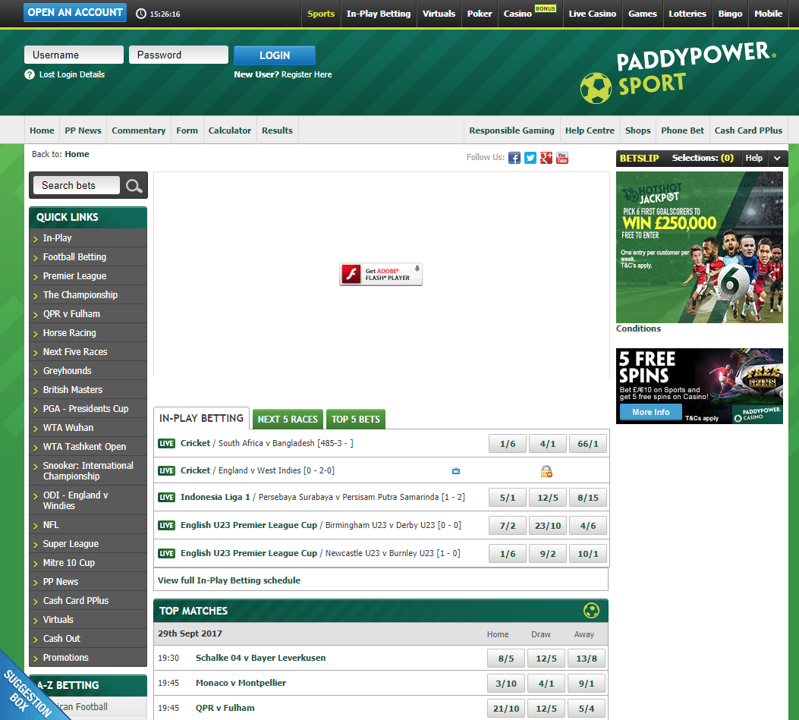Click LIVE badge on Indonesia Liga 1 match
Image resolution: width=799 pixels, height=720 pixels.
167,498
